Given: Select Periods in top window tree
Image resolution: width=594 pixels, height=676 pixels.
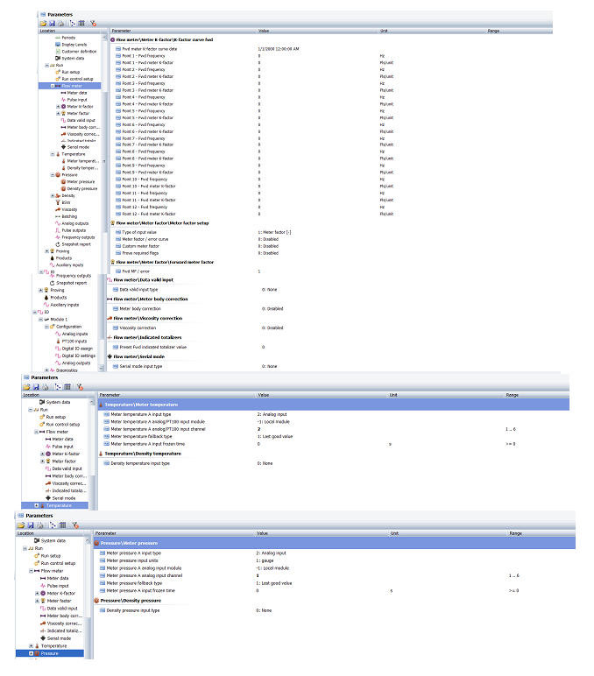Looking at the screenshot, I should tap(68, 38).
